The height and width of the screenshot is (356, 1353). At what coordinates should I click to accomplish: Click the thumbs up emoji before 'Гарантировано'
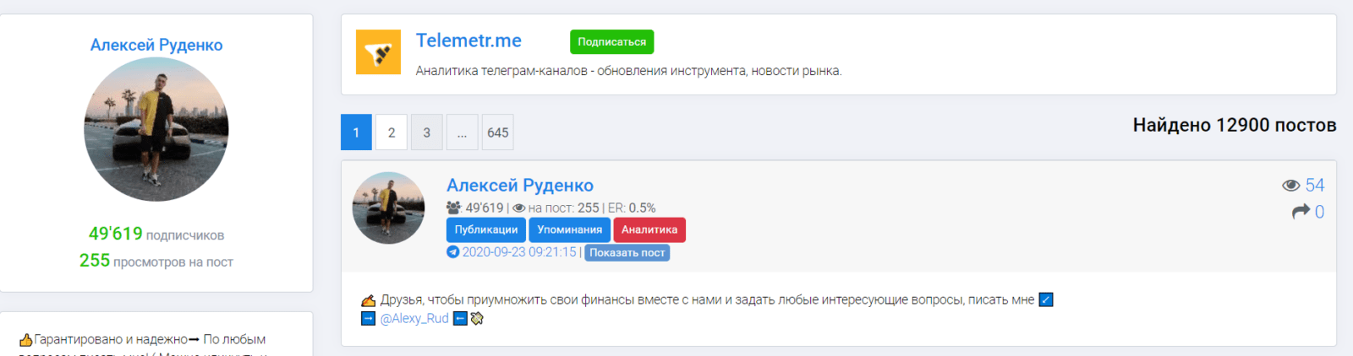pos(25,340)
